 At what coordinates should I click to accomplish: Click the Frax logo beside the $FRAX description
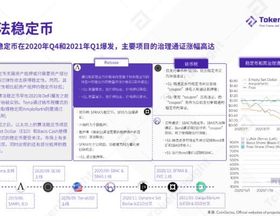[x=148, y=112]
